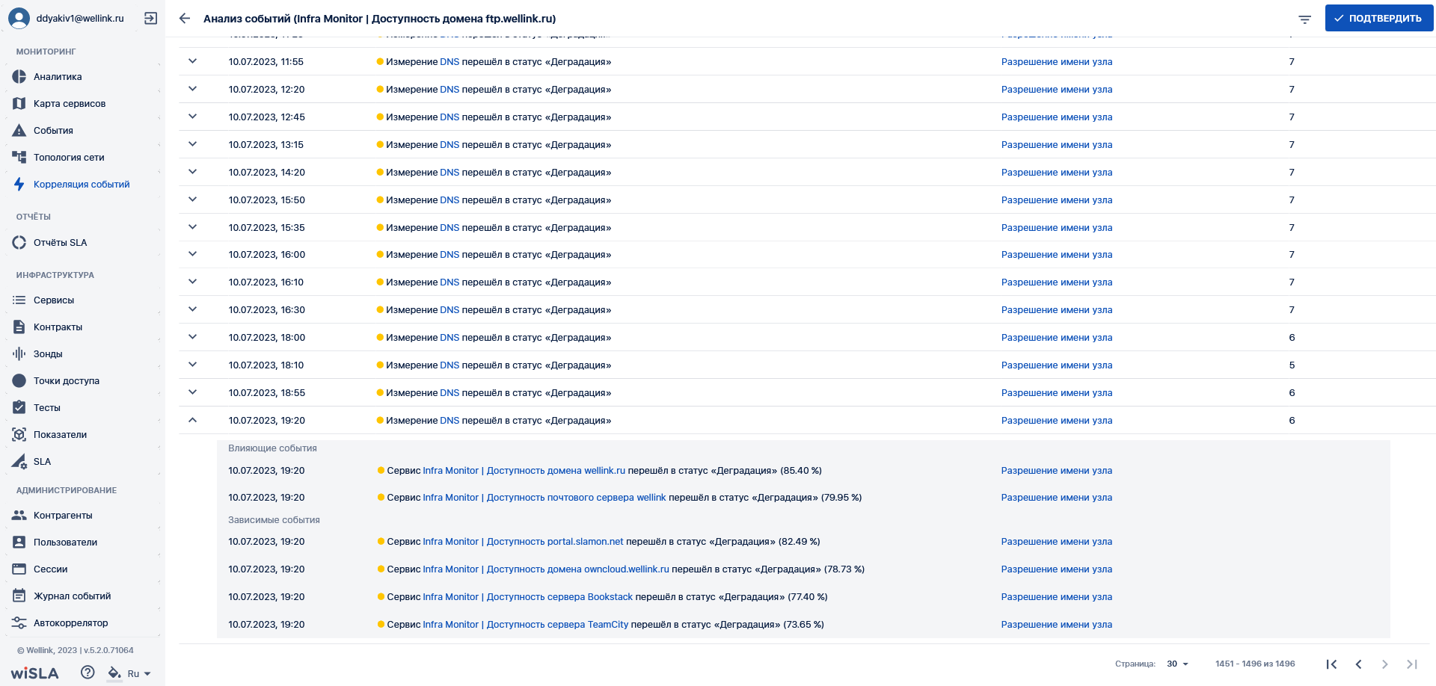Expand the 12:20 event row
1436x686 pixels.
192,89
